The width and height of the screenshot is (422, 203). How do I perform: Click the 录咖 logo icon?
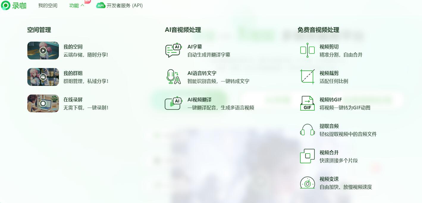[6, 5]
